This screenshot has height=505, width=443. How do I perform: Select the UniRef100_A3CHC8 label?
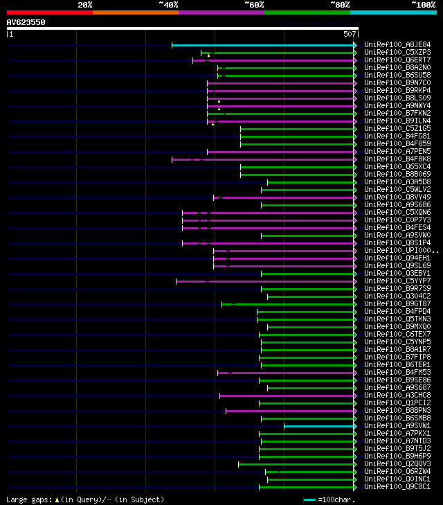click(x=397, y=395)
